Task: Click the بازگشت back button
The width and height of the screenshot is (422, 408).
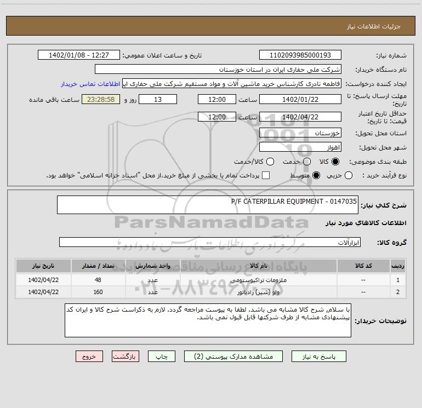Action: [126, 357]
